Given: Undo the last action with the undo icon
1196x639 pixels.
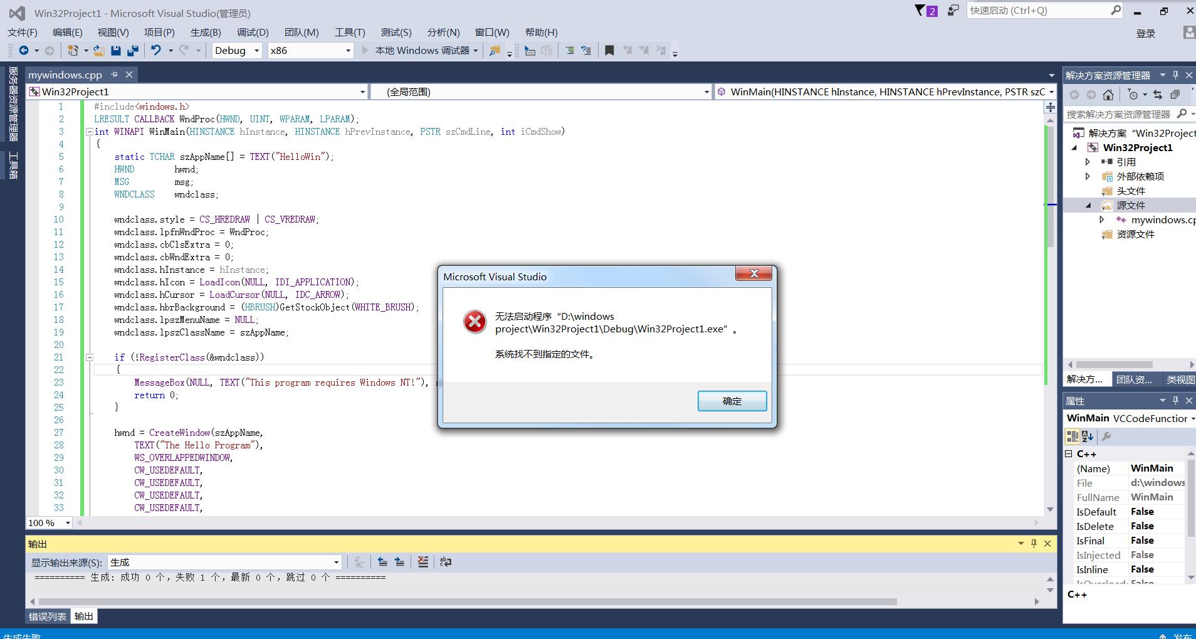Looking at the screenshot, I should pos(156,51).
